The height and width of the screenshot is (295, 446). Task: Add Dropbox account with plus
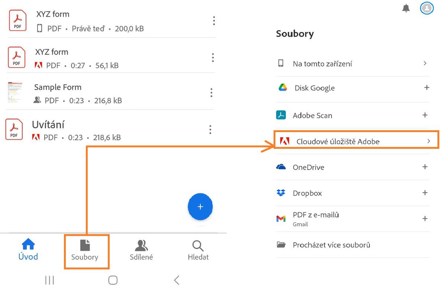point(425,193)
